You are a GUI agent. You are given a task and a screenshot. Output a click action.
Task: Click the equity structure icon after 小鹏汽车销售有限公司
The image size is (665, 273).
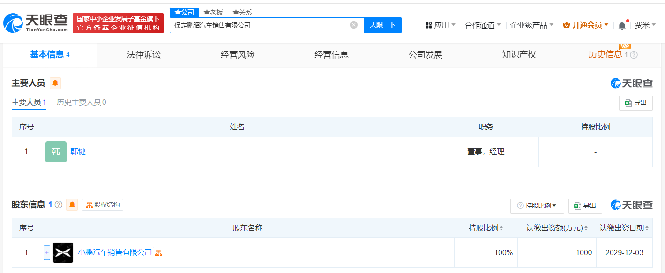click(158, 253)
